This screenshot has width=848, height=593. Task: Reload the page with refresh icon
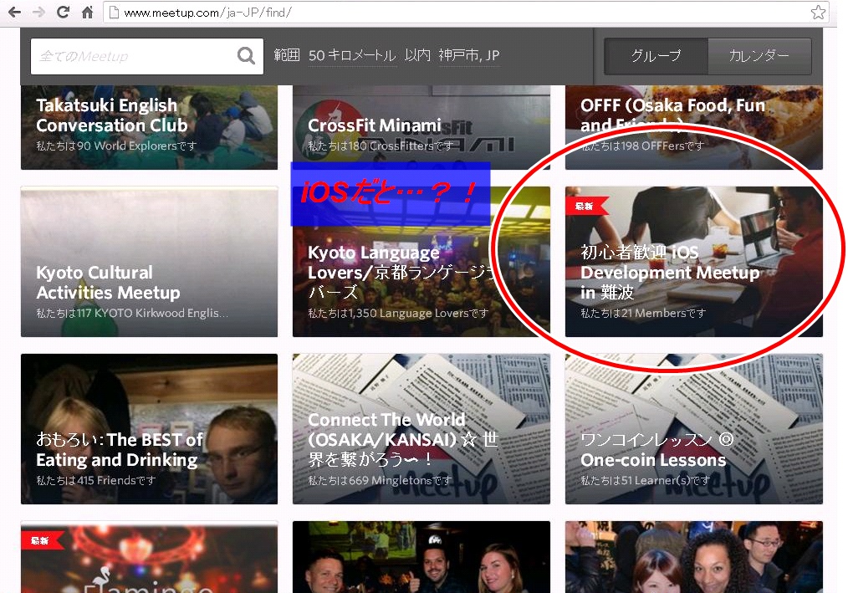coord(63,13)
